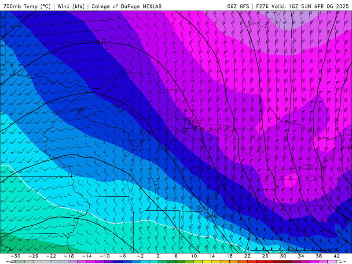Click the '42' color scale label
Image resolution: width=352 pixels, height=264 pixels.
[337, 256]
